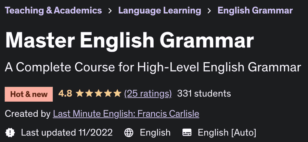308x142 pixels.
Task: Click the globe language icon
Action: coord(129,133)
